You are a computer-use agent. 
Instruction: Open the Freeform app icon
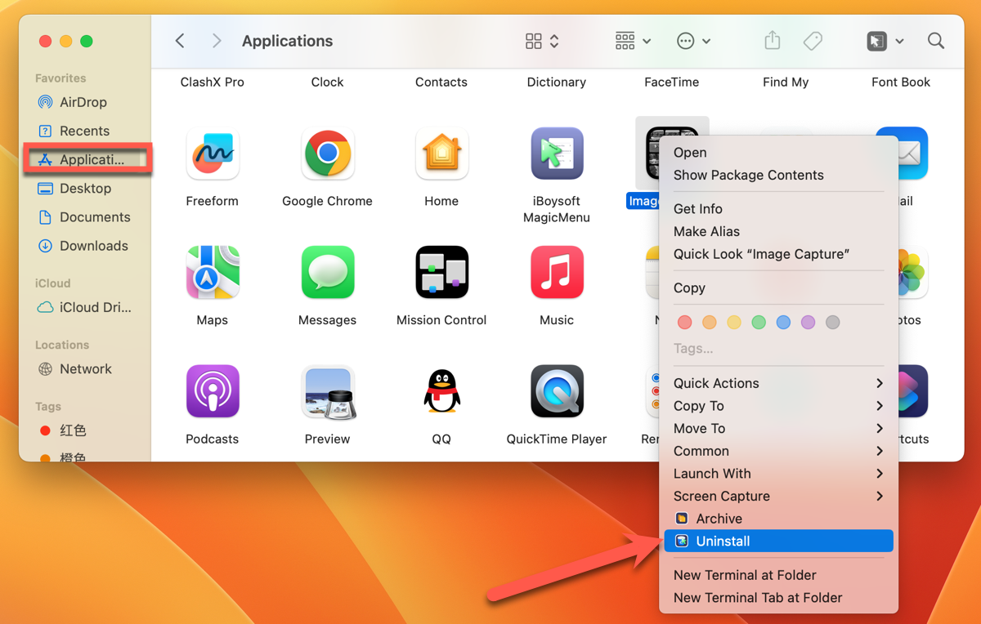[213, 154]
